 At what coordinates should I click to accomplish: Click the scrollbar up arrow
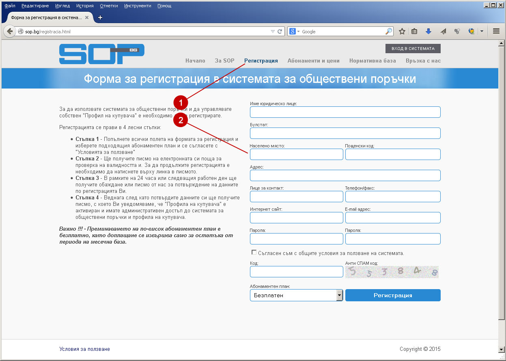(x=502, y=43)
